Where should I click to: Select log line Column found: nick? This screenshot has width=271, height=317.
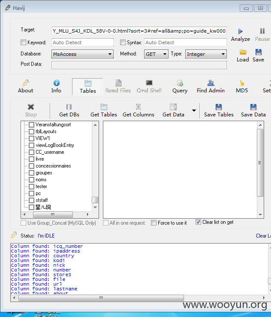click(38, 265)
